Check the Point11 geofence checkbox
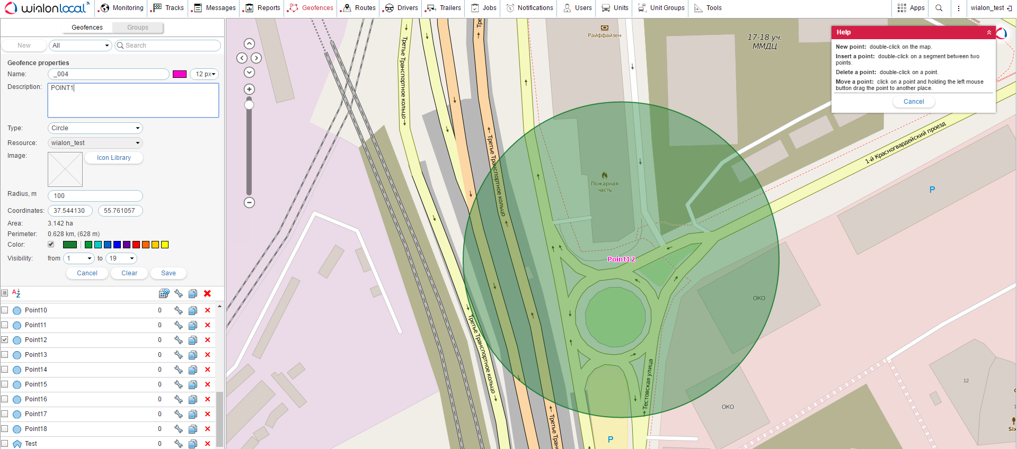Screen dimensions: 1017x449 5,325
